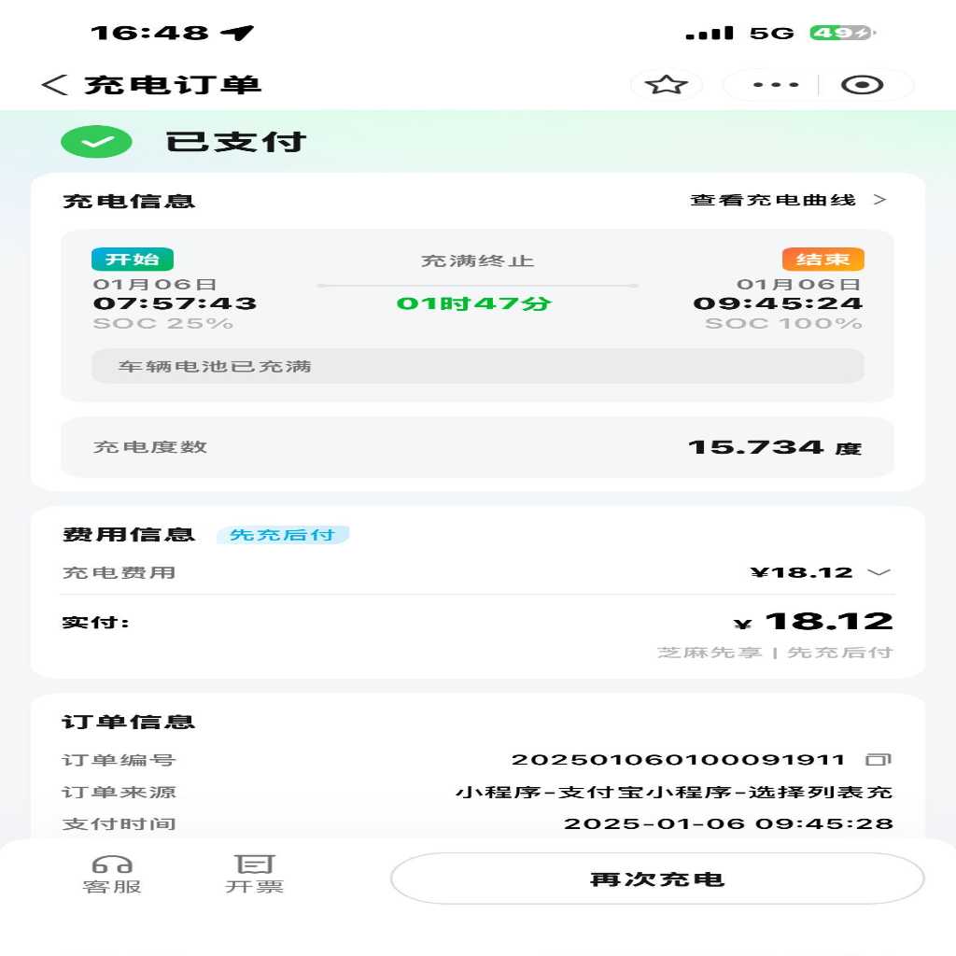Open the three-dot more options menu
Viewport: 956px width, 956px height.
776,85
